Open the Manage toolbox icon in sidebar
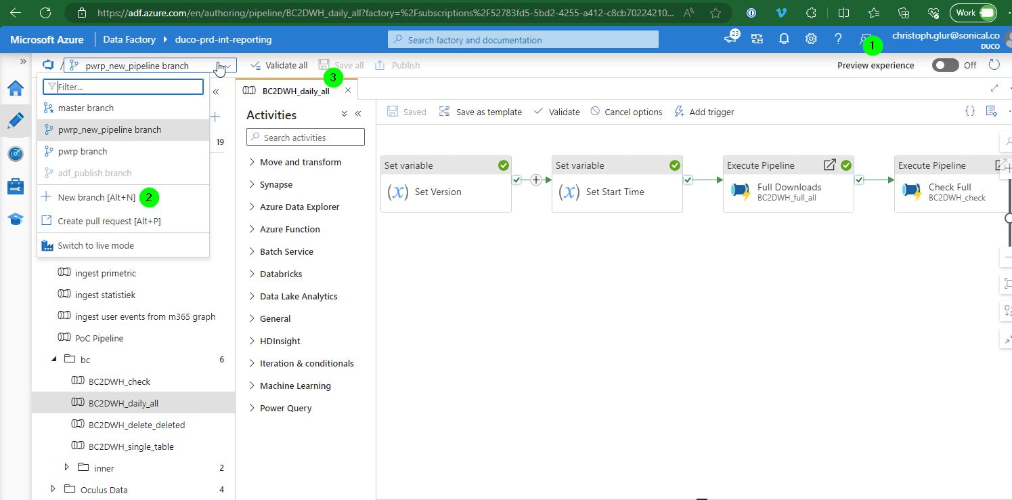This screenshot has width=1012, height=500. (16, 186)
